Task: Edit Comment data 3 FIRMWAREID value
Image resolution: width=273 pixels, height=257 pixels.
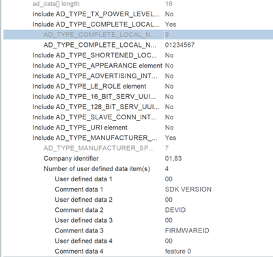Action: tap(187, 230)
